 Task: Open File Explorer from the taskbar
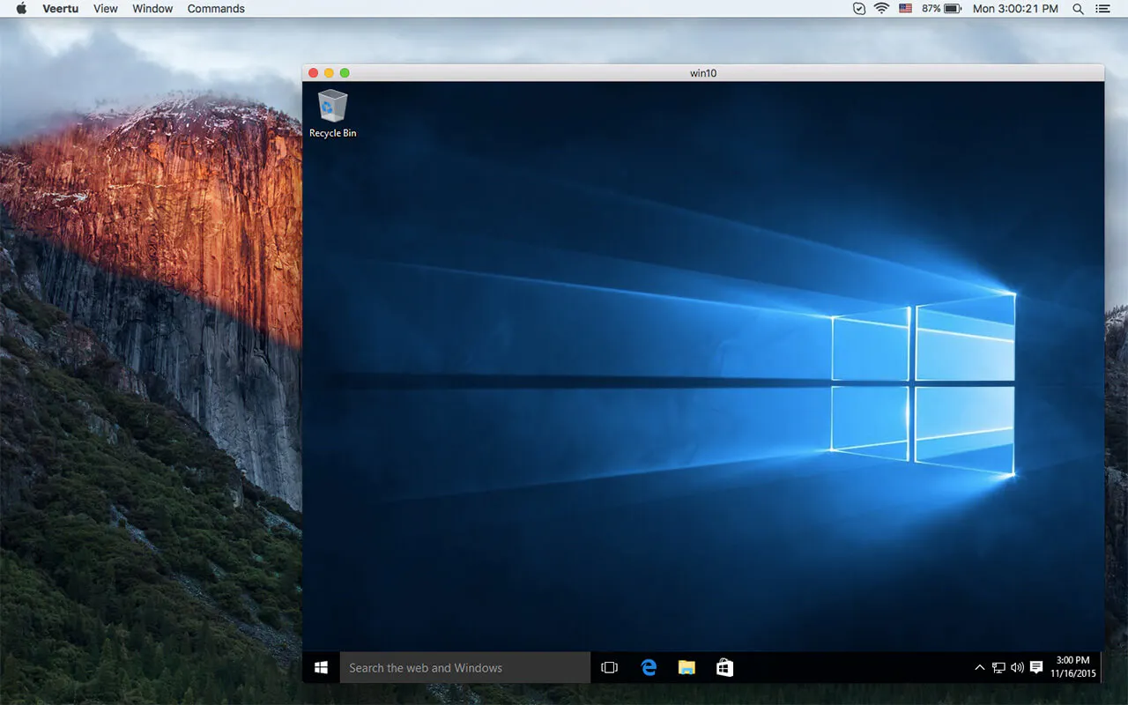point(686,668)
